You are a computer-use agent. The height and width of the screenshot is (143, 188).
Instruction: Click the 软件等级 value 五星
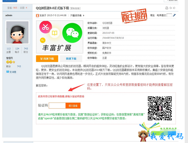[105, 58]
